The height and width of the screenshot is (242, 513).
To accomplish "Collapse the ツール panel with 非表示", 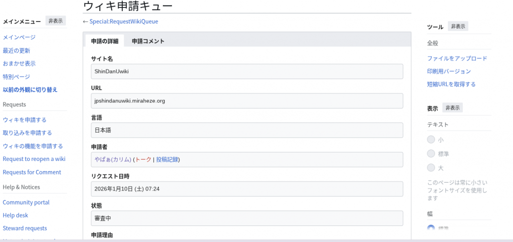I will (458, 26).
